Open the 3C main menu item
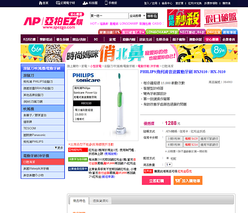The image size is (248, 213). 96,39
